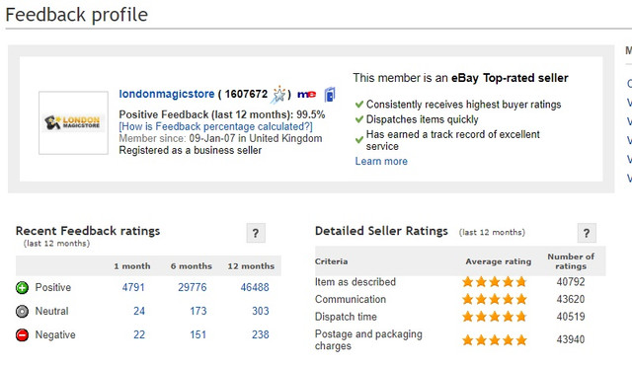
Task: Click the 'eBay Top-rated seller' heading
Action: [510, 78]
